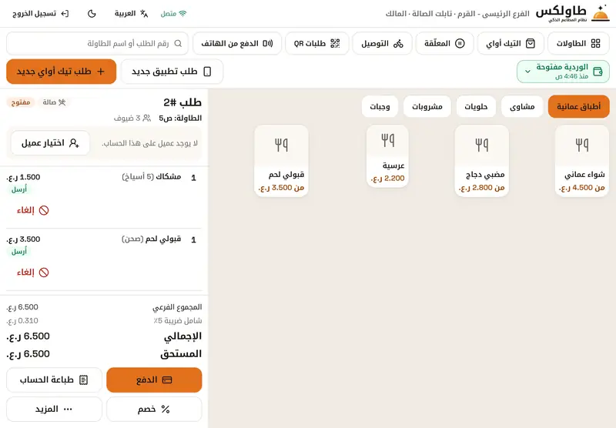Image resolution: width=616 pixels, height=428 pixels.
Task: Click أرسل badge under قبولي لحم item
Action: coord(19,252)
